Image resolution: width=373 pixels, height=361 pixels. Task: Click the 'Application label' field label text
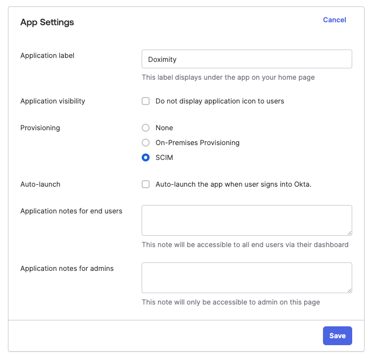[x=48, y=55]
